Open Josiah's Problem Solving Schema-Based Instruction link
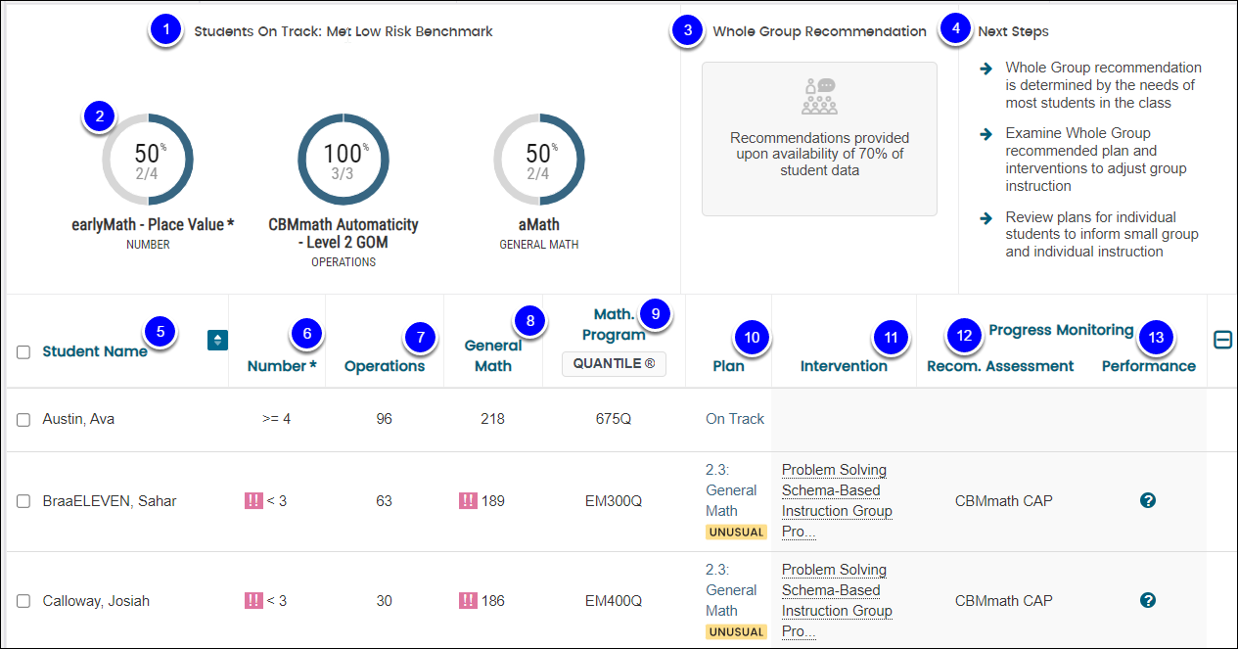This screenshot has height=649, width=1238. [x=836, y=600]
